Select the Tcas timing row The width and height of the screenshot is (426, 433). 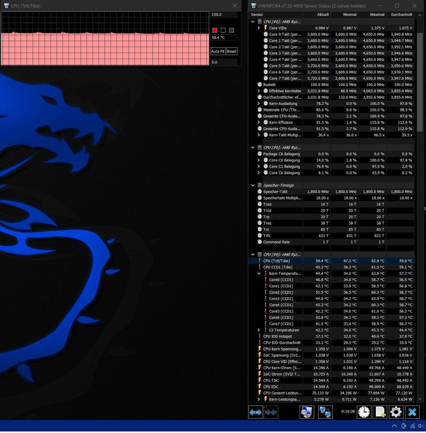[331, 204]
